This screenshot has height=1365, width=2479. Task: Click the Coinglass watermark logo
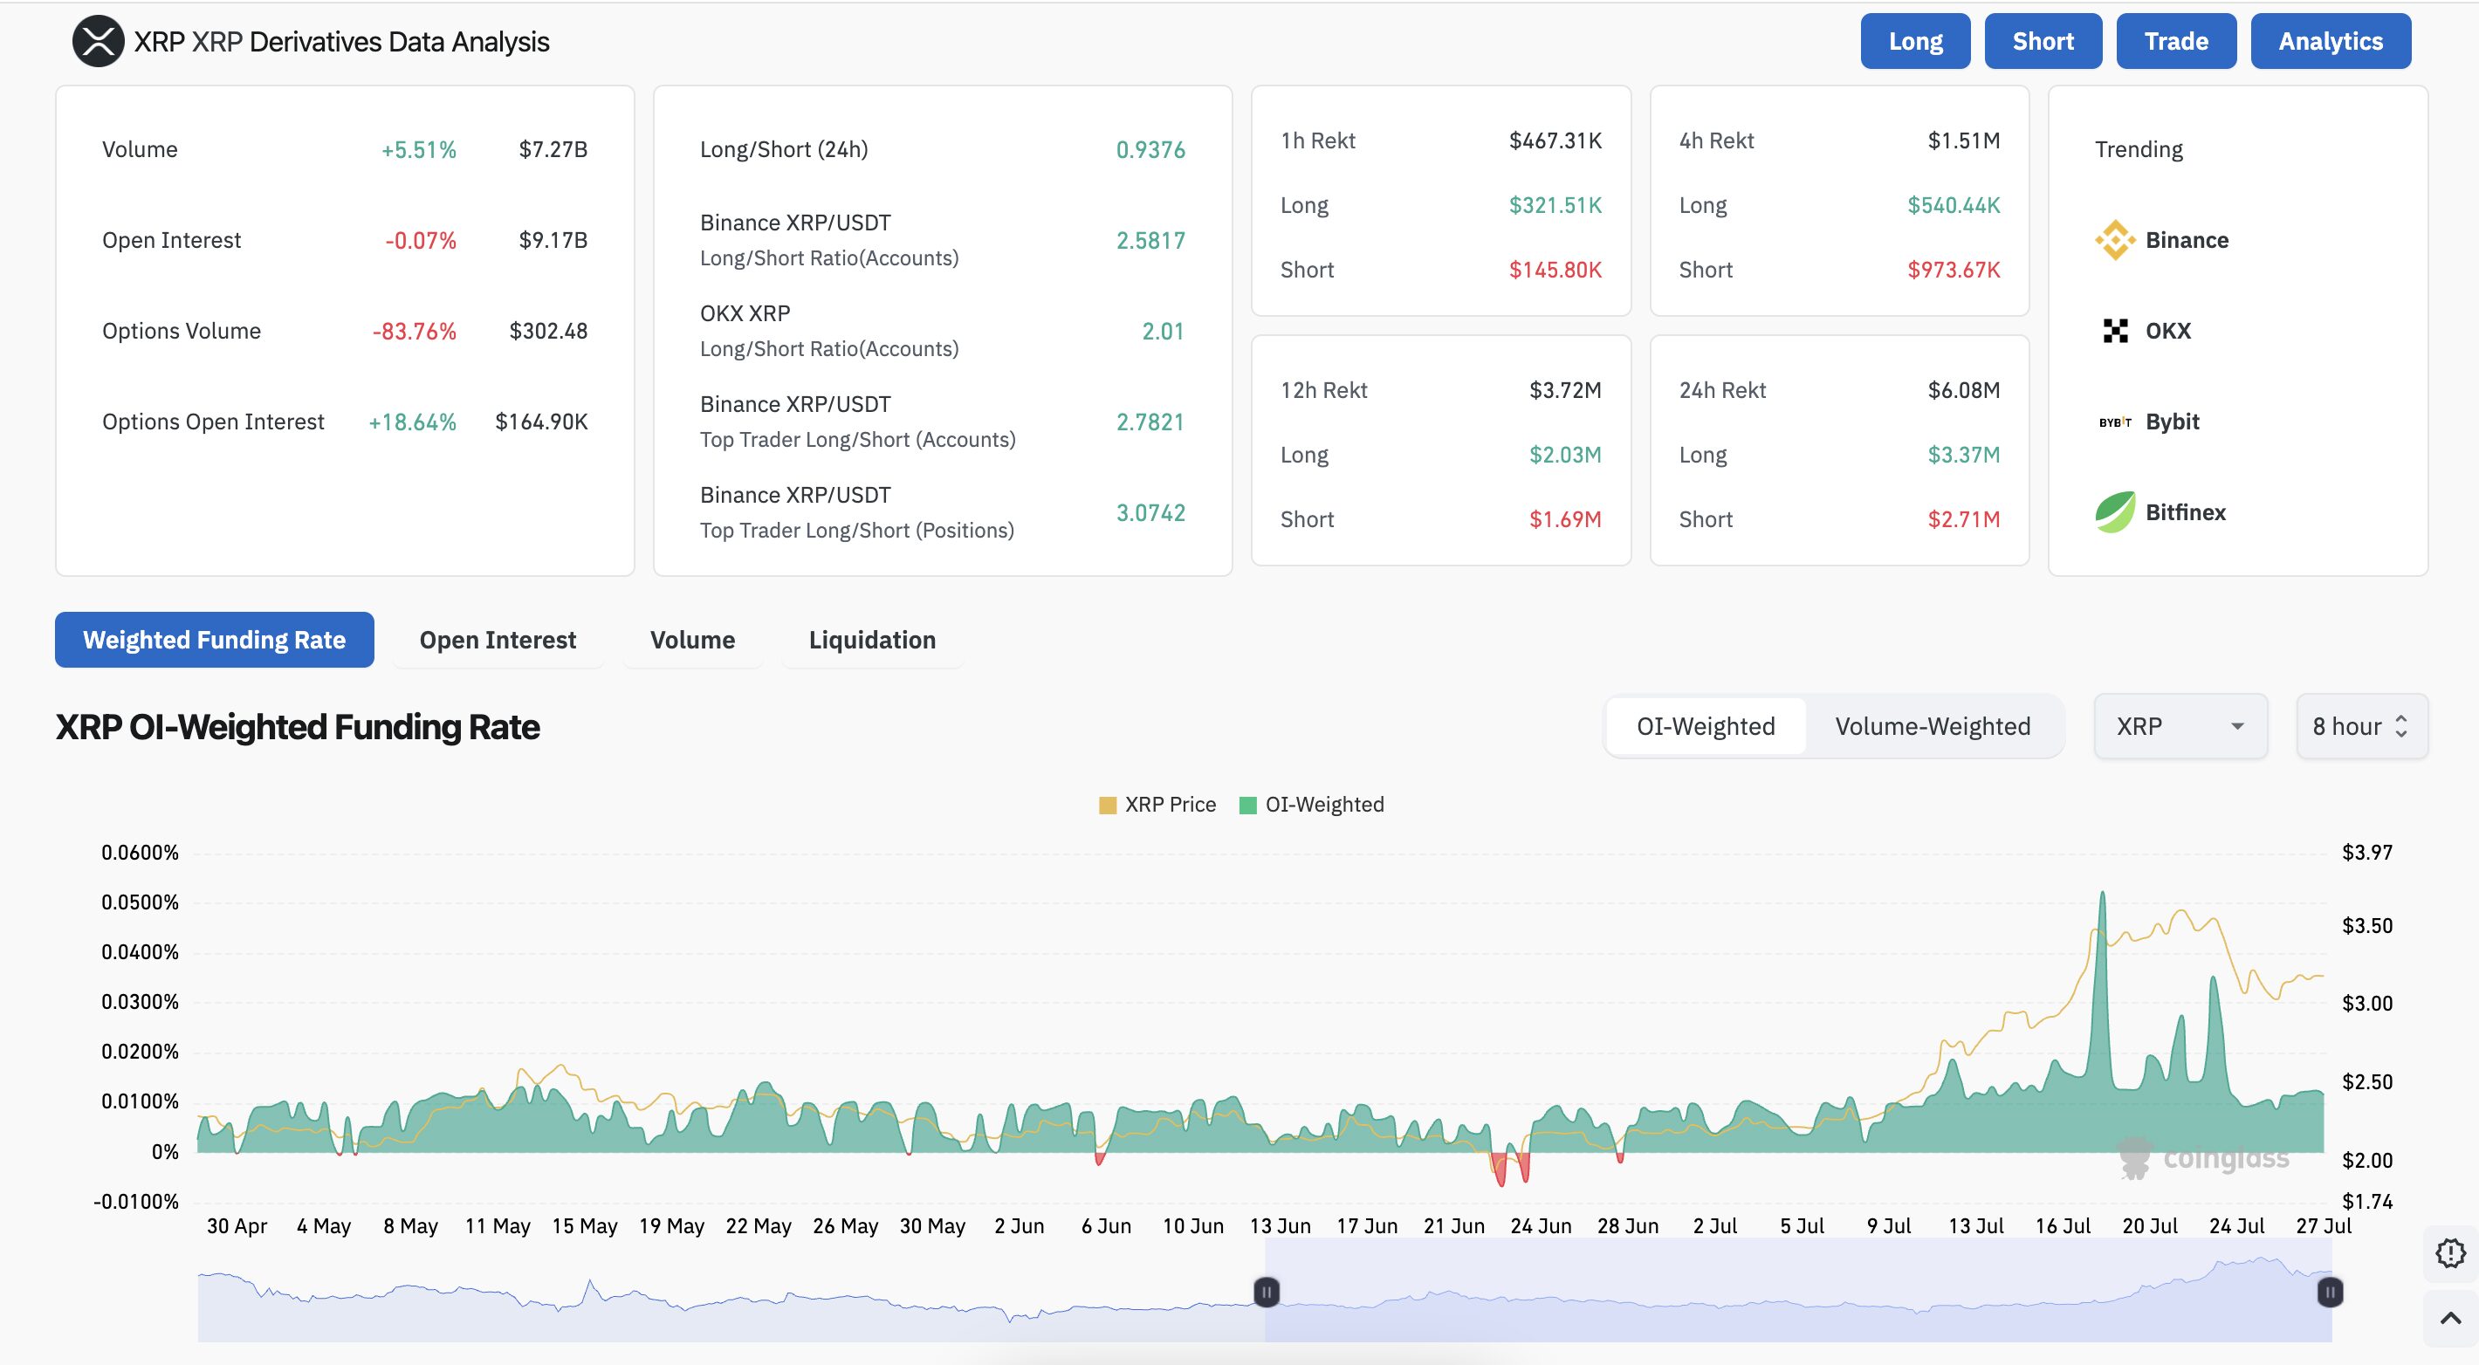[2204, 1158]
